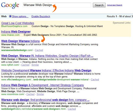The image size is (133, 111).
Task: Open Indiana Web Designer sponsored ad
Action: click(16, 32)
